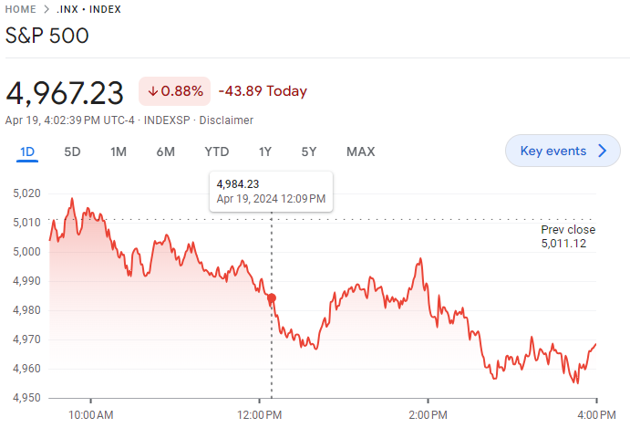The width and height of the screenshot is (630, 428).
Task: Open the Disclaimer link
Action: pos(226,120)
